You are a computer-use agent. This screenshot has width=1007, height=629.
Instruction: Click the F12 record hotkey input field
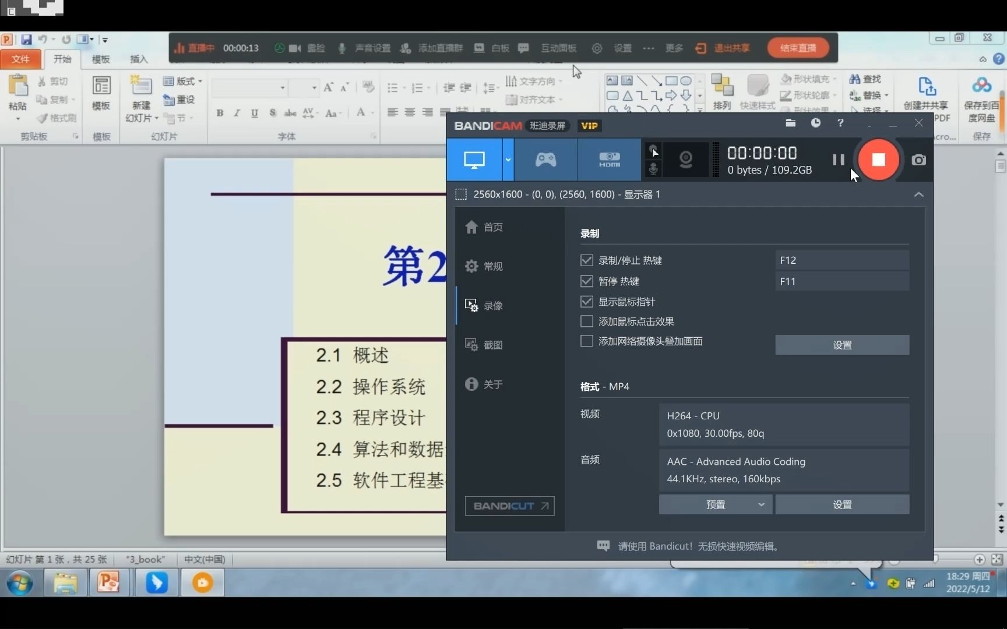[x=841, y=260]
